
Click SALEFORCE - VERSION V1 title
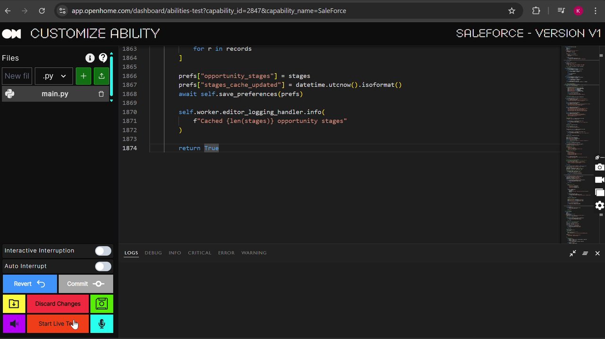click(x=528, y=34)
